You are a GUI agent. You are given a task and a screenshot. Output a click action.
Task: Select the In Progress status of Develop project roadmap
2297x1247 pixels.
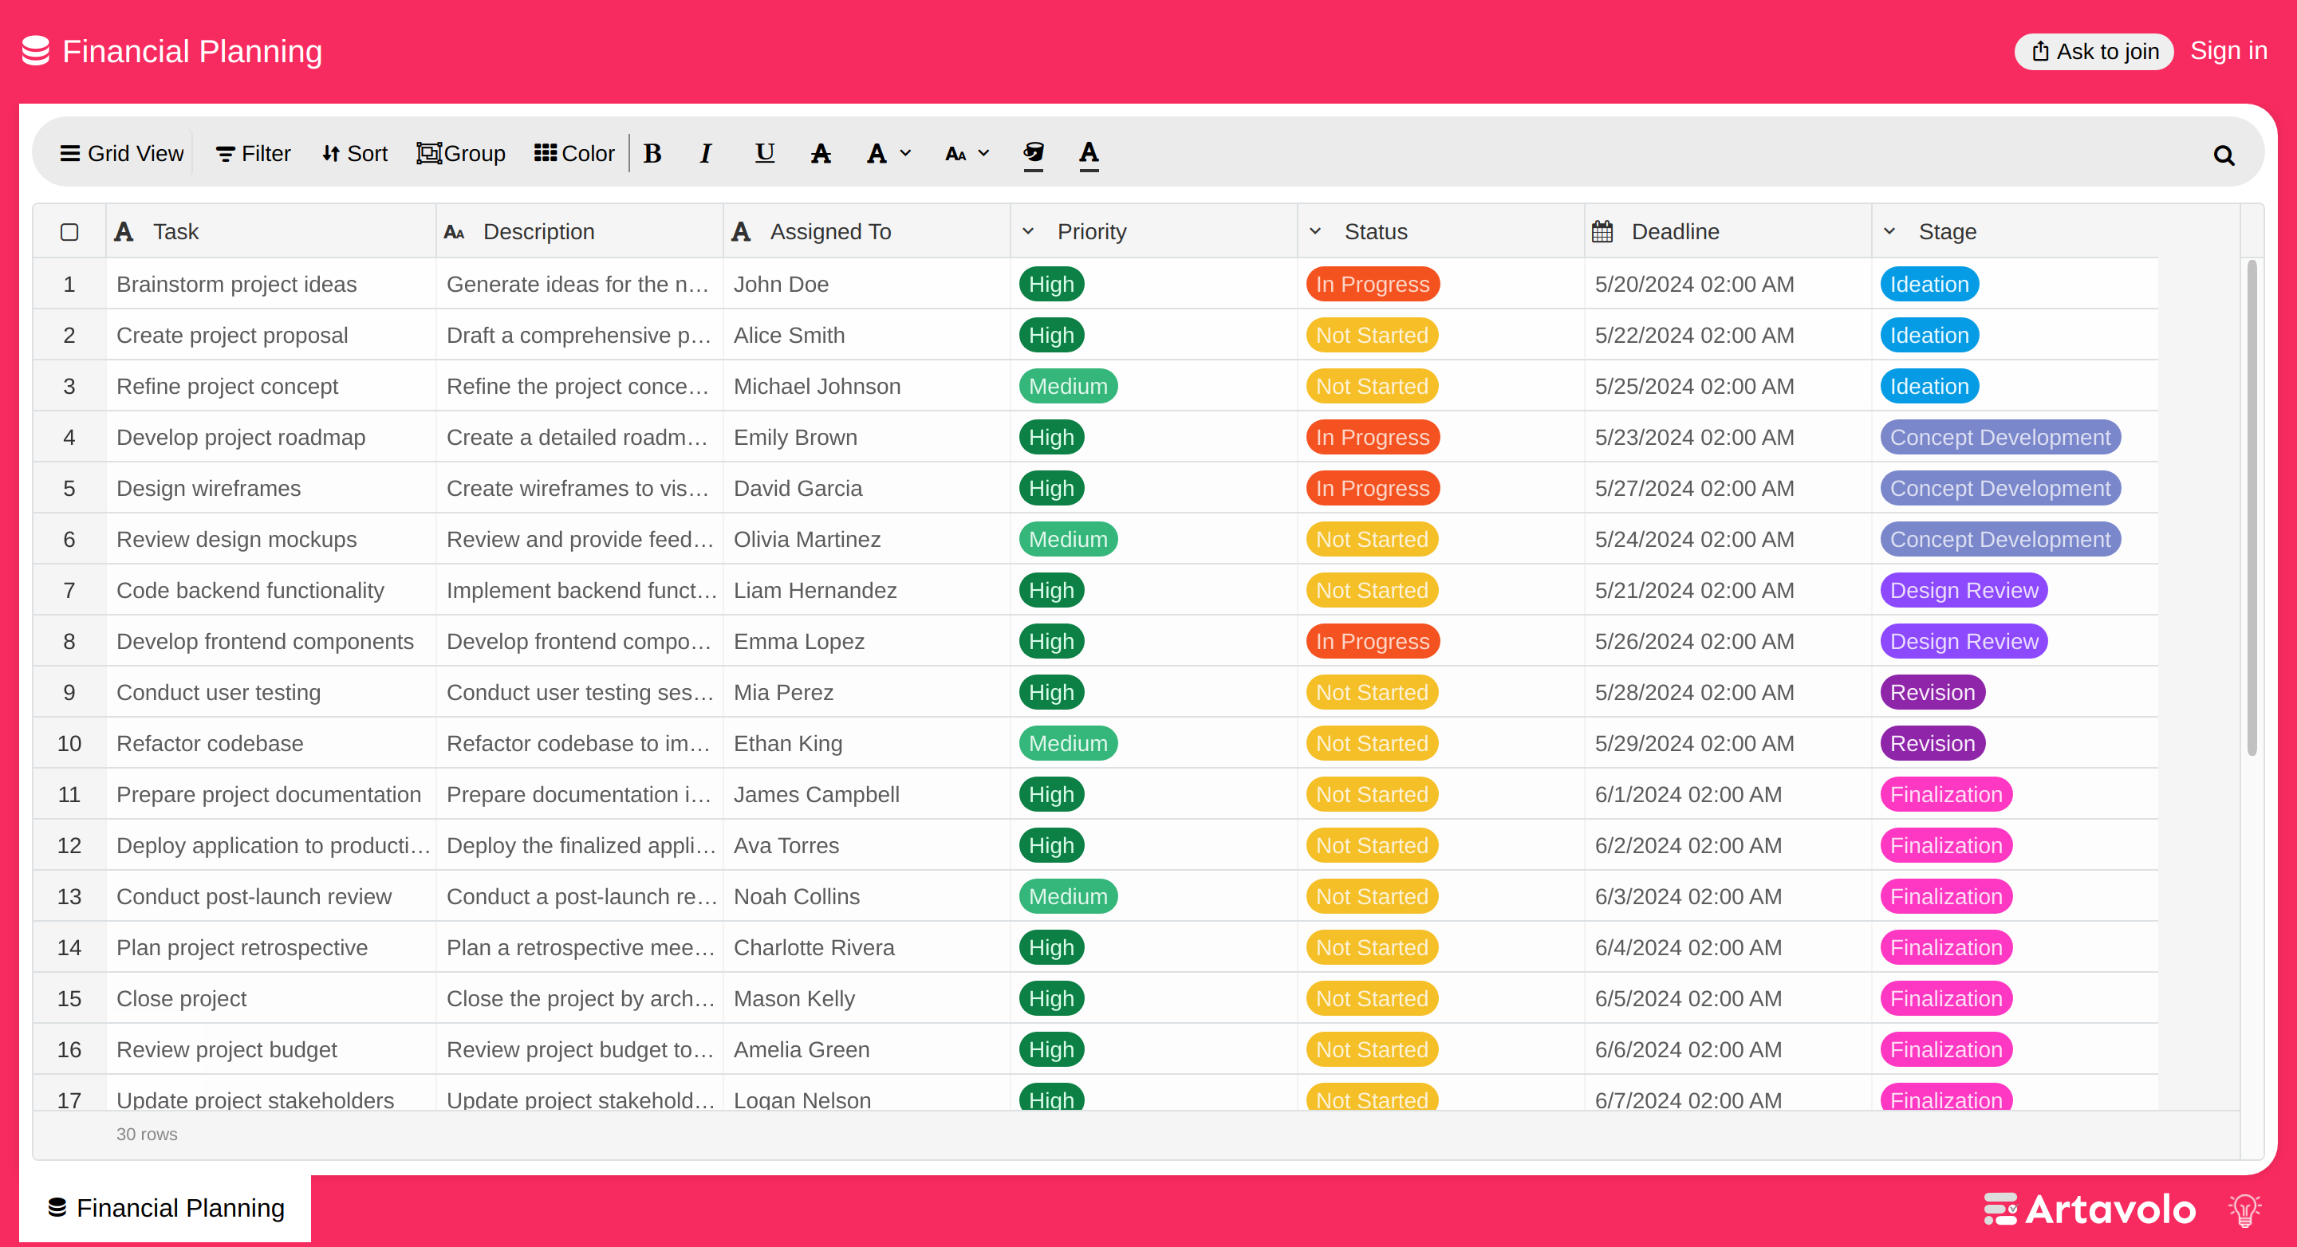1373,438
